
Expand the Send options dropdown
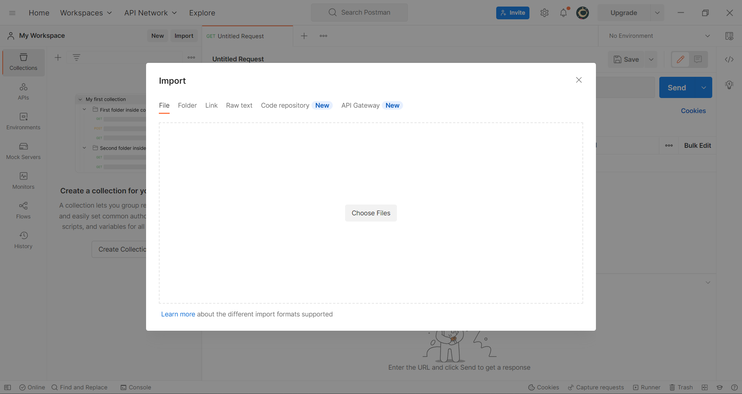[704, 88]
